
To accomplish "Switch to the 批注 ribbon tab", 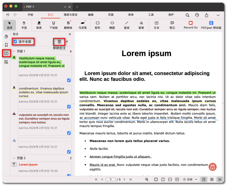I will point(51,15).
